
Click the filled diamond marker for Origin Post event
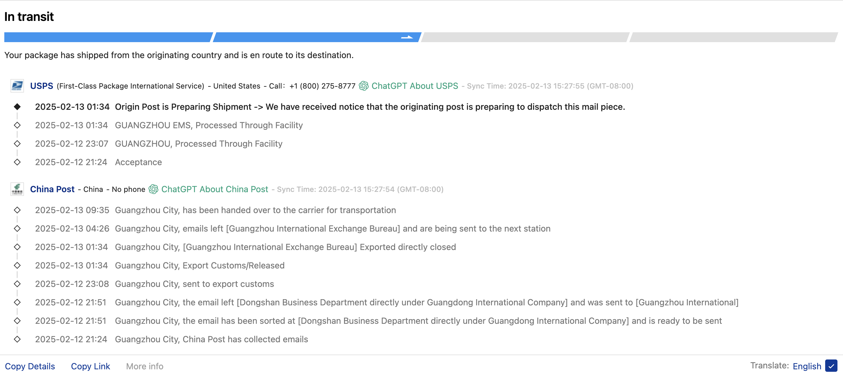(x=17, y=107)
